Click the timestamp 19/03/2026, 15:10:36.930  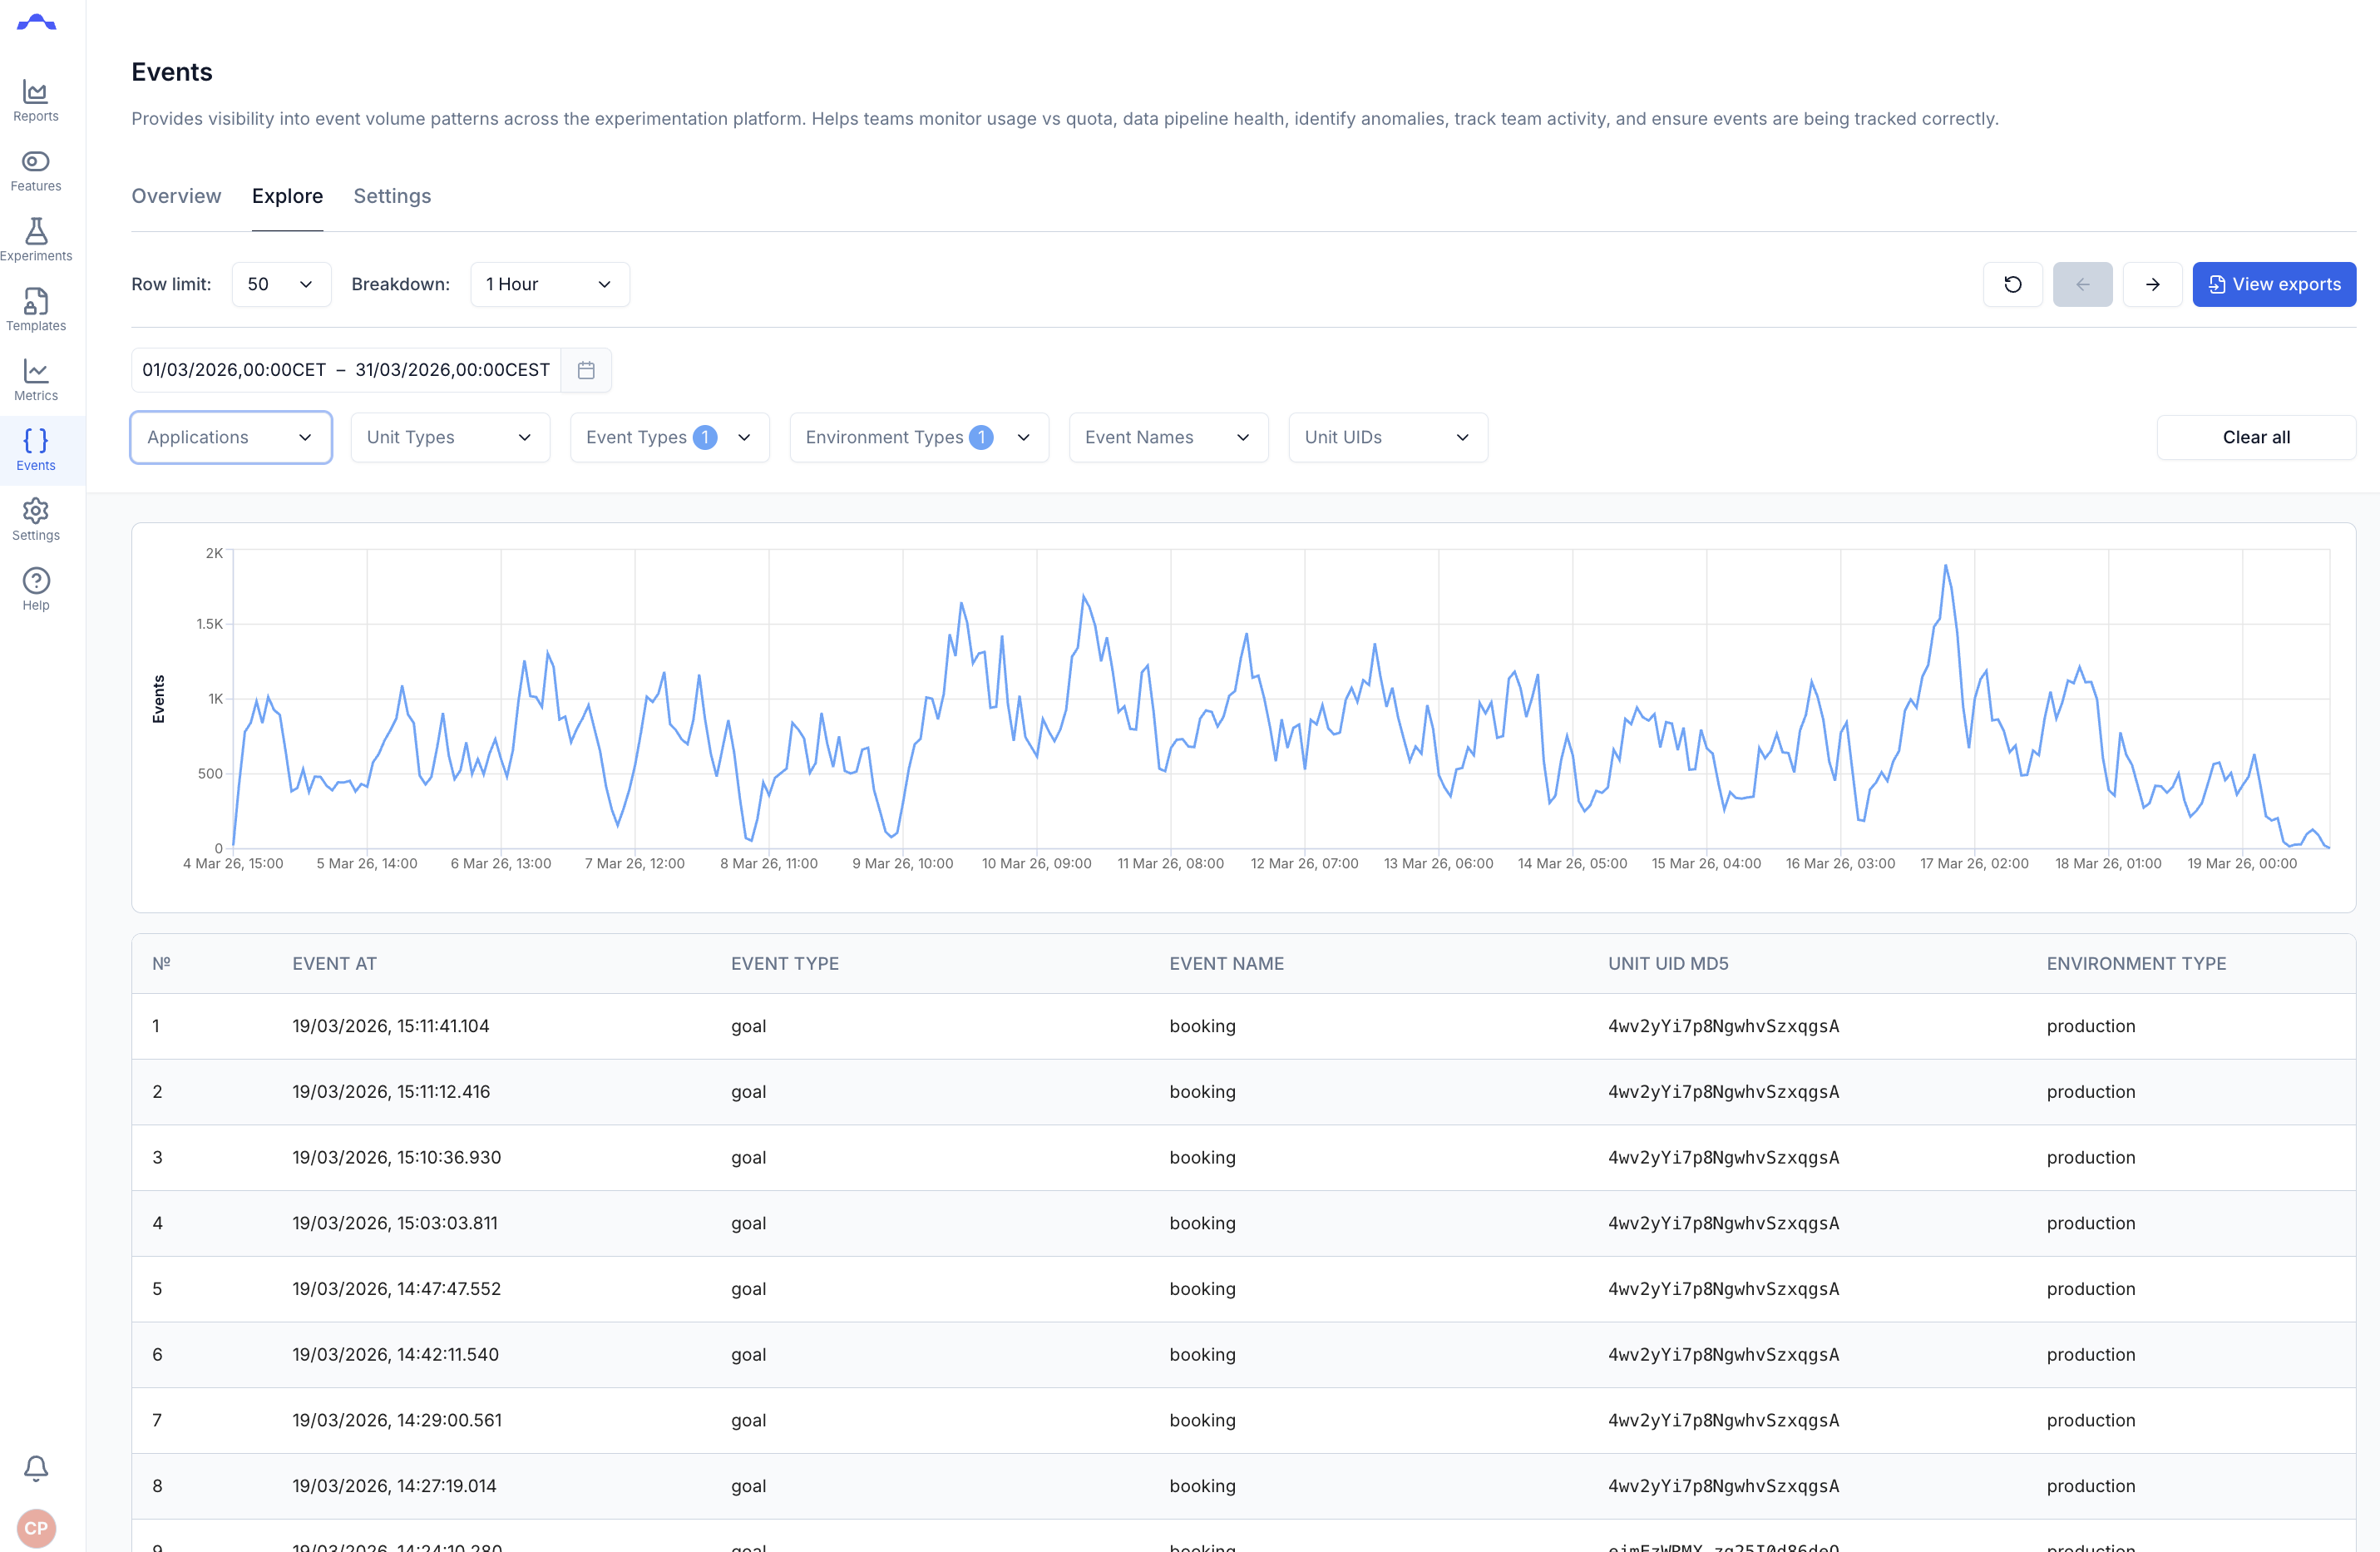(397, 1158)
